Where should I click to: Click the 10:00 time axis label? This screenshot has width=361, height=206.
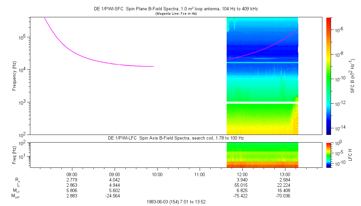(157, 174)
